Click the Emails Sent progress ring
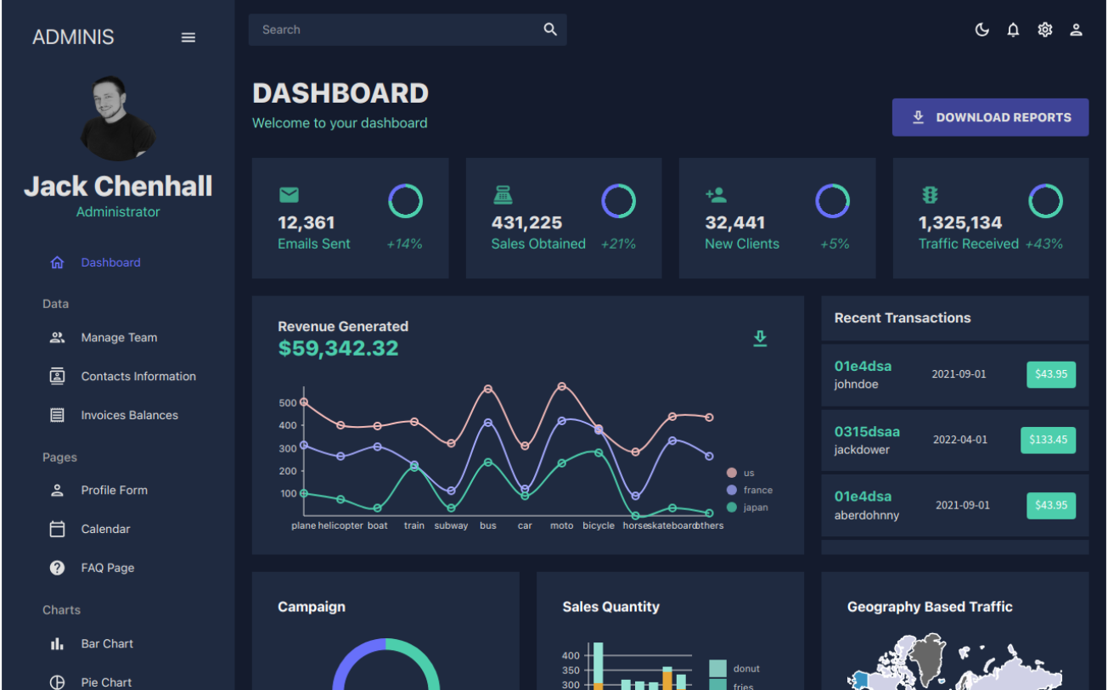The image size is (1108, 690). (x=405, y=201)
